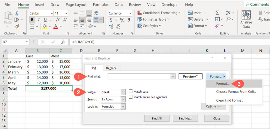Open Analyze Data tool

click(x=246, y=19)
